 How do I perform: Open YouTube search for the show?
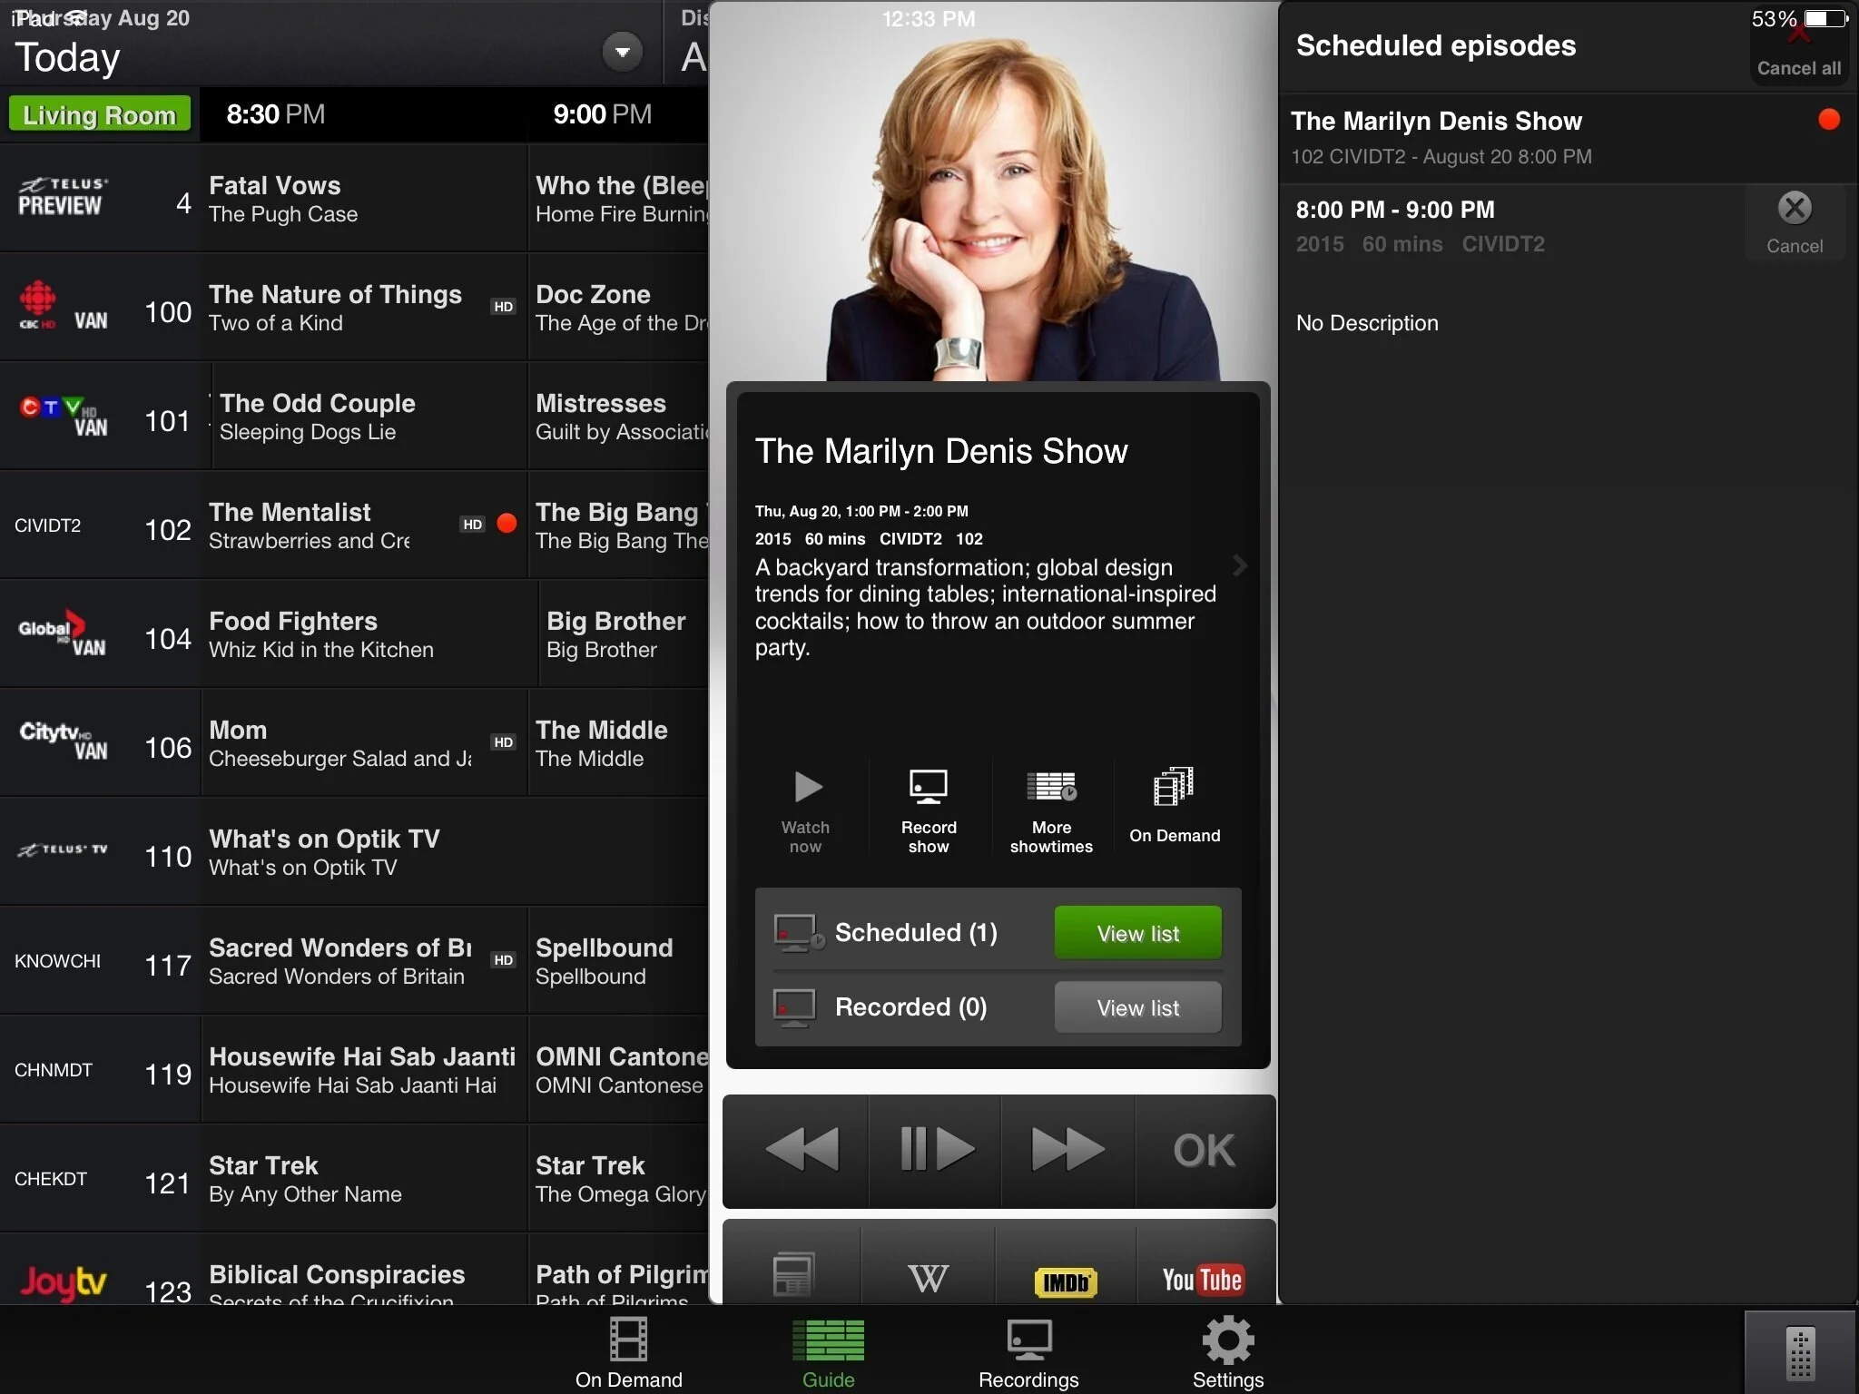pos(1202,1280)
